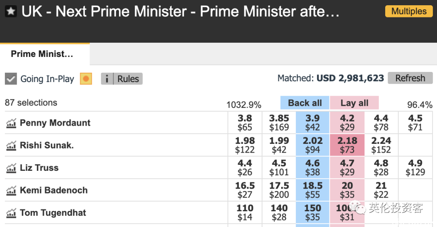Screen dimensions: 437x227
Task: Open Rishi Sunak price graph icon
Action: (11, 145)
